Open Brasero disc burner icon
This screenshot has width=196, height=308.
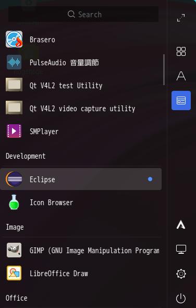point(14,39)
